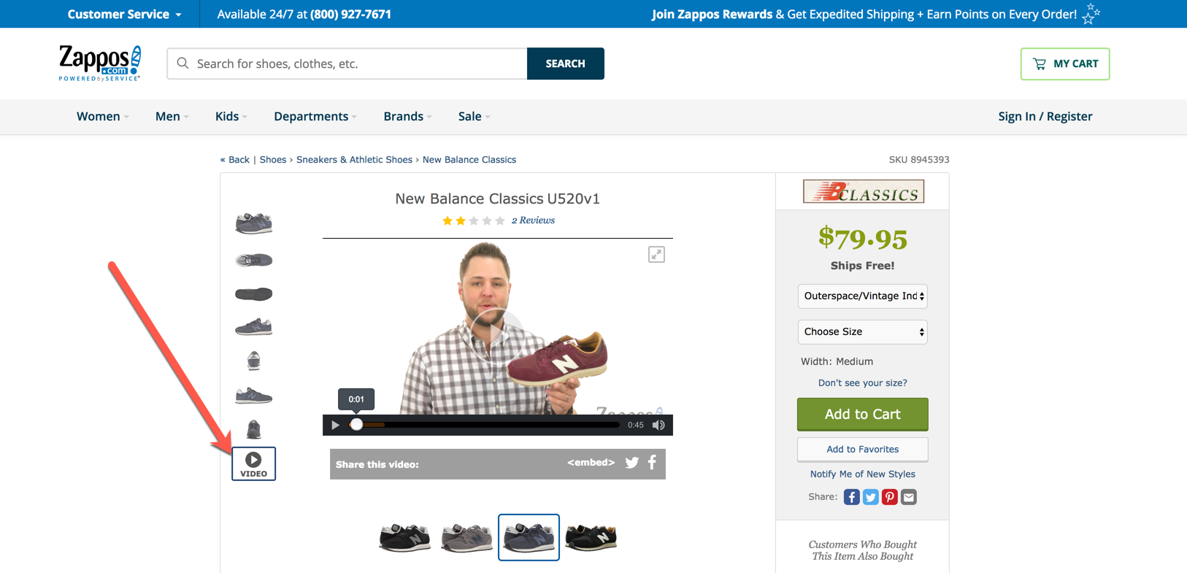Click the search input field
The width and height of the screenshot is (1187, 573).
point(347,64)
